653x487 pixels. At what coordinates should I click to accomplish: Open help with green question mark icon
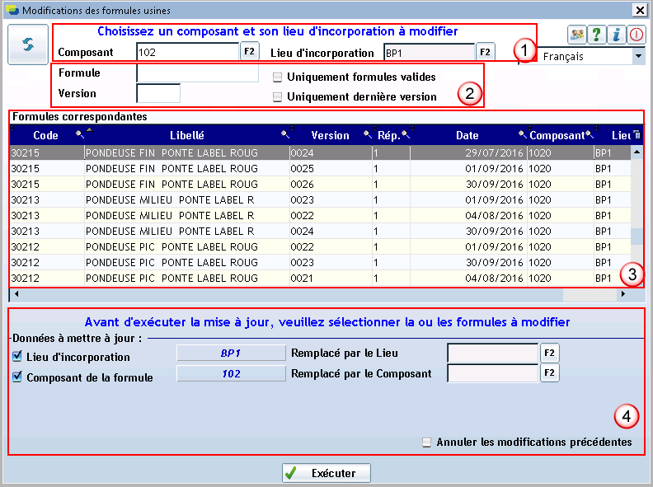click(x=596, y=35)
